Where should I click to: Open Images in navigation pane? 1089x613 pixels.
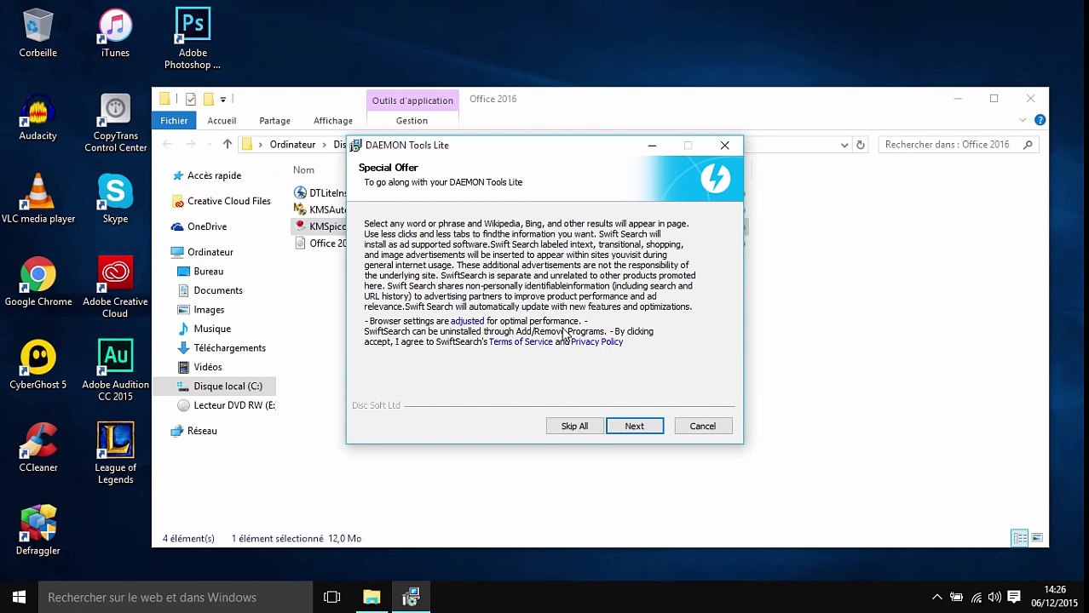[x=209, y=310]
